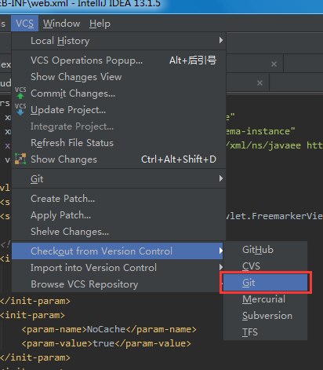Click the ema-instance text in editor

coord(261,131)
